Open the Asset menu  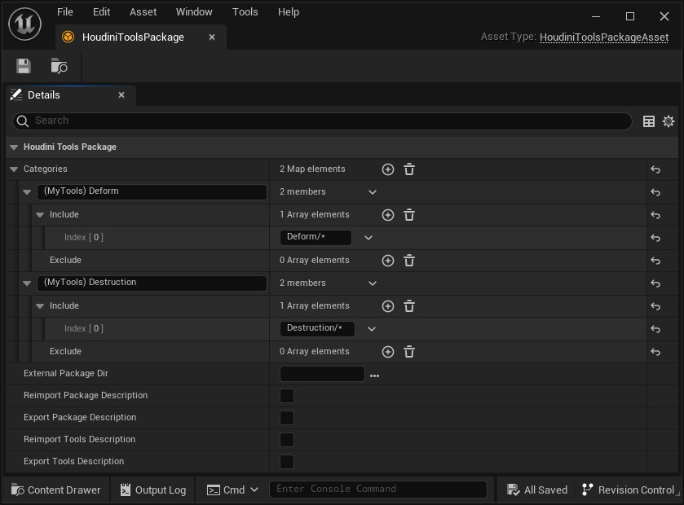pyautogui.click(x=143, y=12)
